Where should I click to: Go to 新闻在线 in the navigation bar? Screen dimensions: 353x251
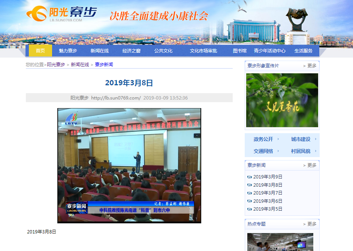coord(100,50)
